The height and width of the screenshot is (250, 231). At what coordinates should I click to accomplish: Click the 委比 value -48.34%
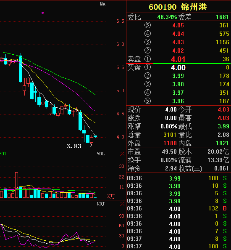coord(166,17)
